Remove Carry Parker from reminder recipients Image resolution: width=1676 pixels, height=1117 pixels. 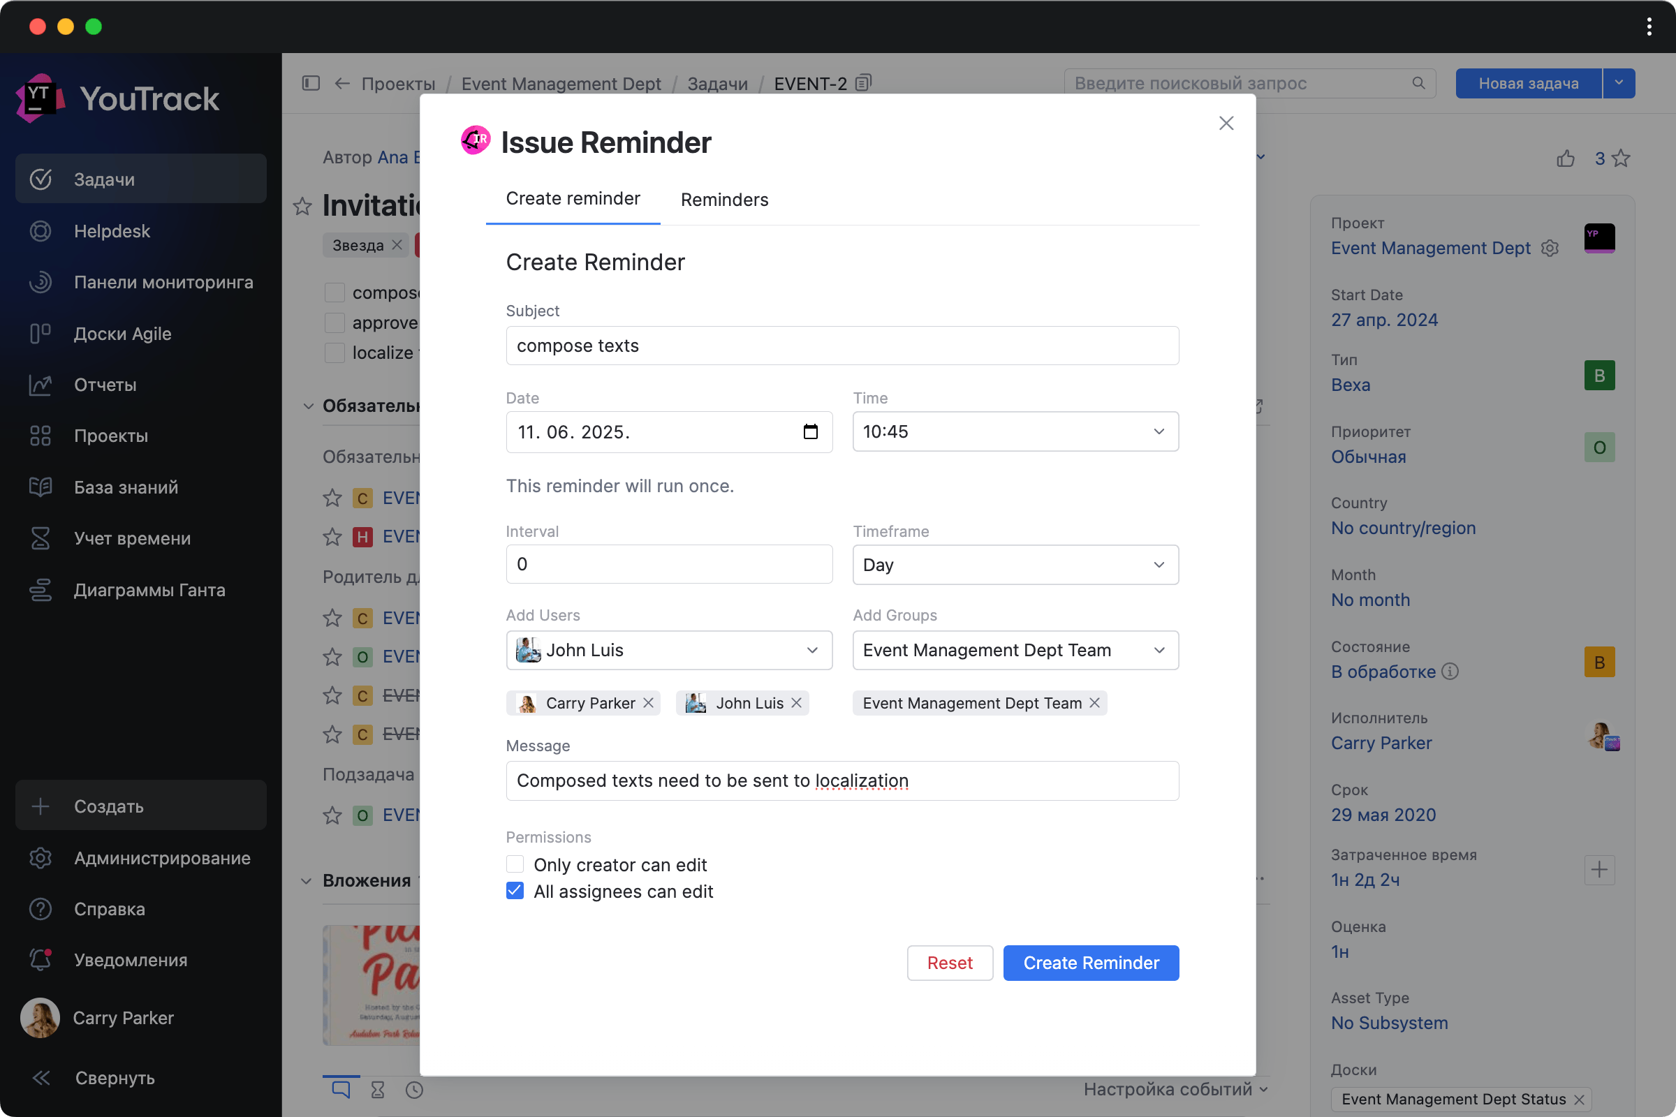pos(649,703)
